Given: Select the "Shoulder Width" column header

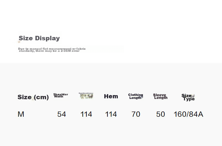Looking at the screenshot, I should (x=61, y=95).
